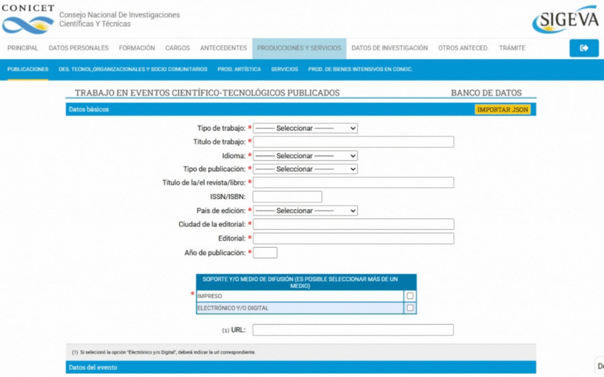Open the Tipo de publicación dropdown
This screenshot has height=377, width=604.
[305, 169]
